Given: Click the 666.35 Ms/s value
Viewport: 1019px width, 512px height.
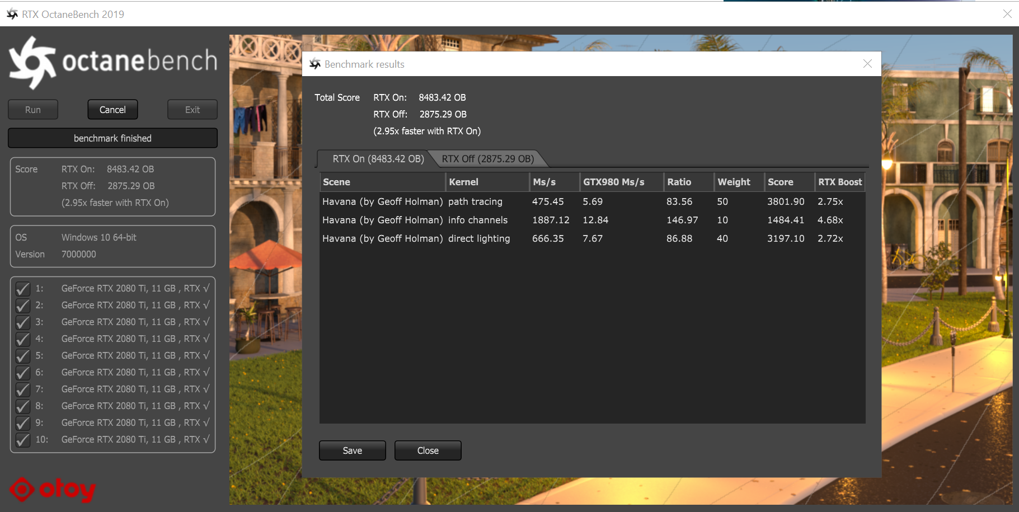Looking at the screenshot, I should [x=548, y=238].
